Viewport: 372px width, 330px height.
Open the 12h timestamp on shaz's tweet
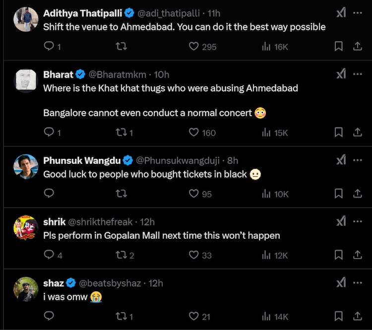pos(156,283)
